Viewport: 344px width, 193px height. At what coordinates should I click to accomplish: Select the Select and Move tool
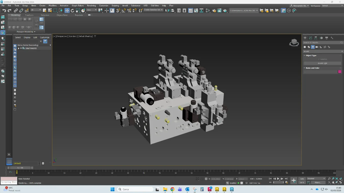[x=67, y=11]
